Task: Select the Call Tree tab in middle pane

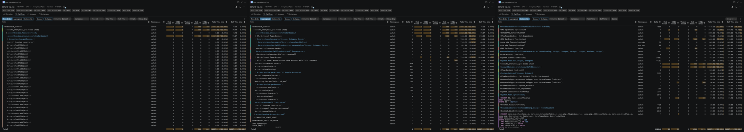Action: (268, 14)
